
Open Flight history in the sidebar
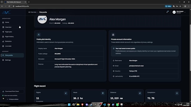(x=12, y=37)
